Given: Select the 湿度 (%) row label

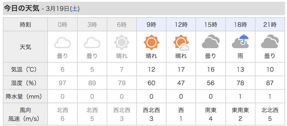Looking at the screenshot, I should 26,83.
